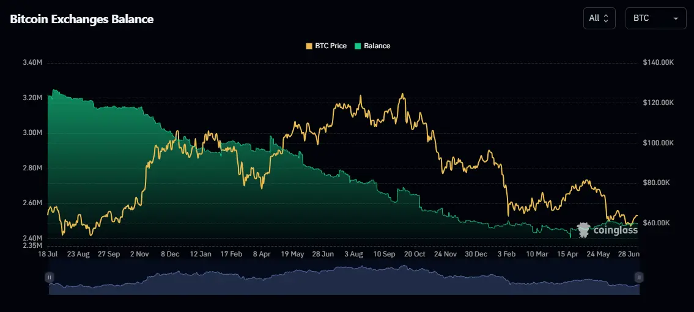Click the 8 Dec date label
694x312 pixels.
171,255
